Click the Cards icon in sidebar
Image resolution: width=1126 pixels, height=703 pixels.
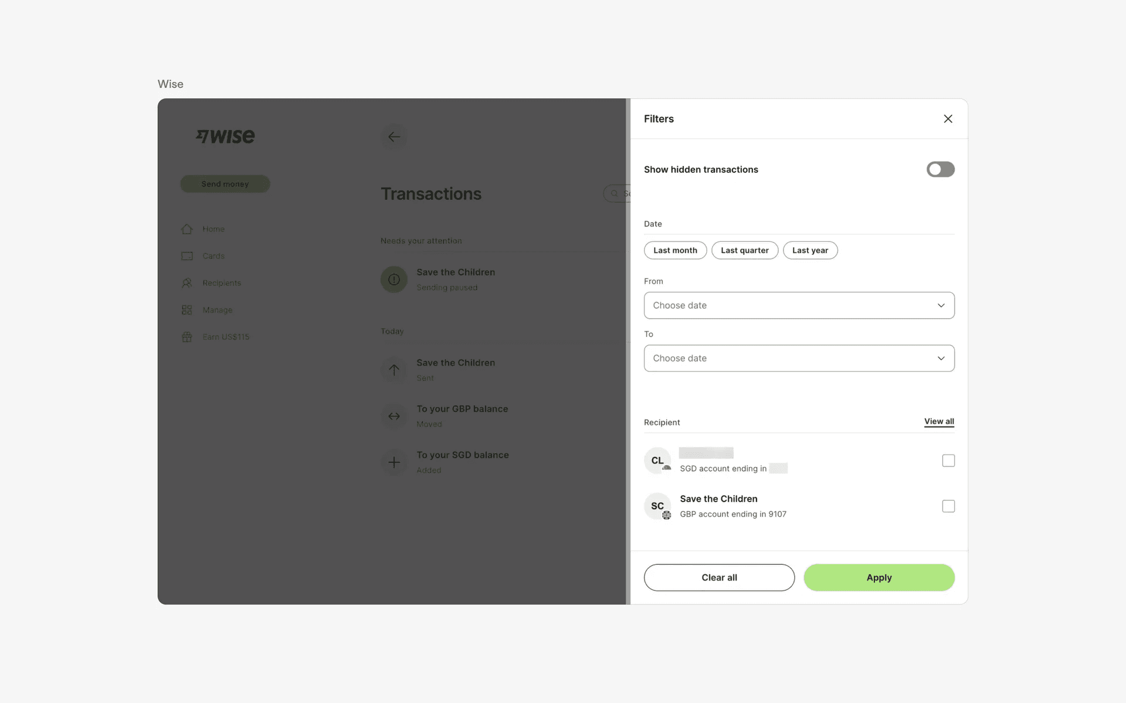click(x=187, y=256)
